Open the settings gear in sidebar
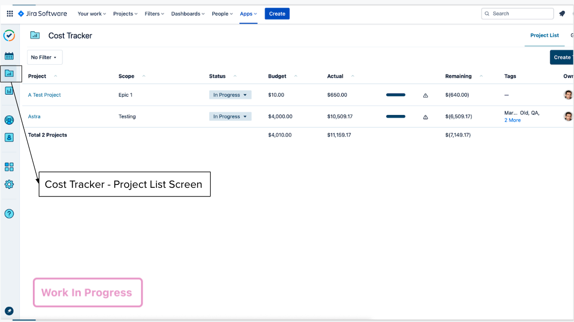The width and height of the screenshot is (574, 322). pyautogui.click(x=9, y=184)
